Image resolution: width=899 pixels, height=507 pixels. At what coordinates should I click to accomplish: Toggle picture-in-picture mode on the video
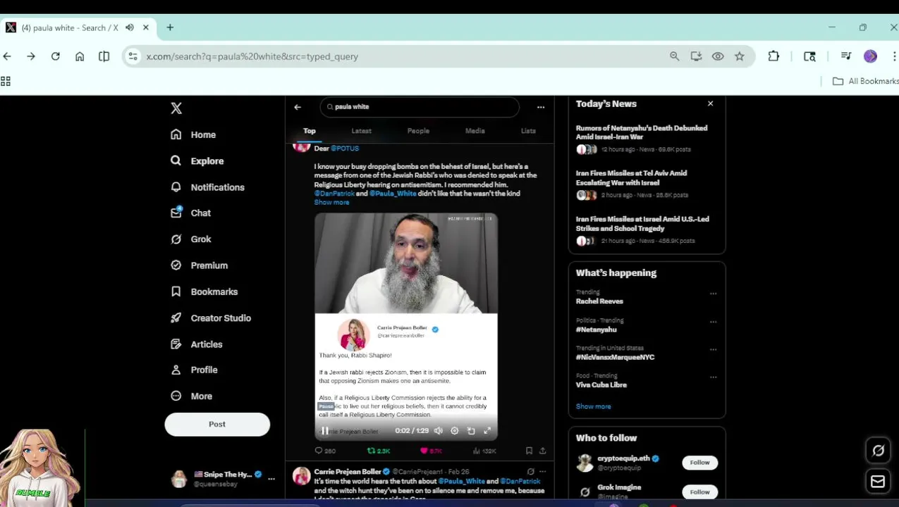click(x=471, y=431)
